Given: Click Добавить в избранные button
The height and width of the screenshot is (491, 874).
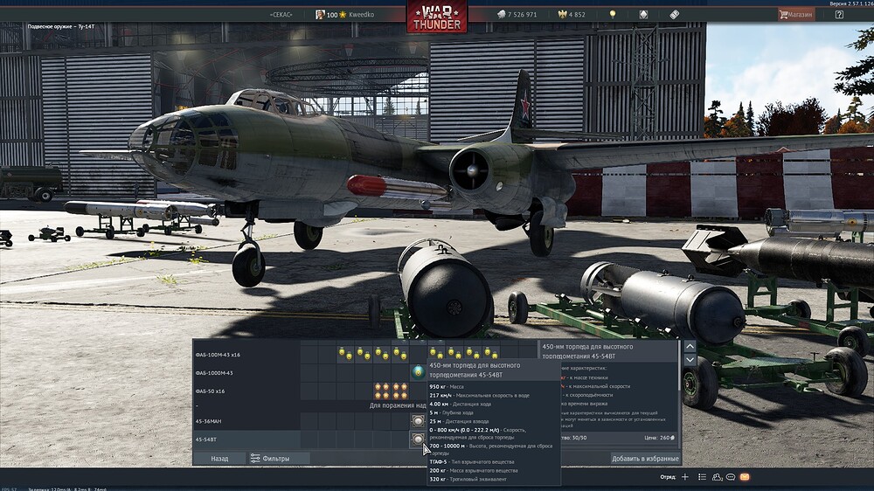Looking at the screenshot, I should [645, 459].
